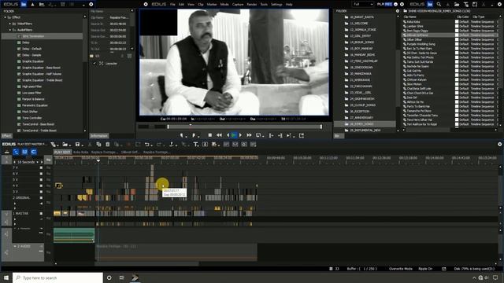Click the Windows Start button
The image size is (504, 283).
(x=6, y=277)
